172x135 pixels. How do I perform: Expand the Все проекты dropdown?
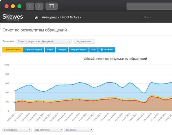(17, 130)
